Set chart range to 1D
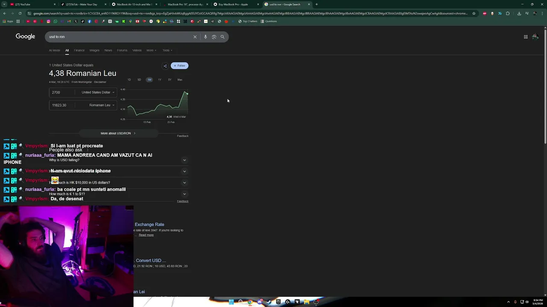 [x=129, y=80]
